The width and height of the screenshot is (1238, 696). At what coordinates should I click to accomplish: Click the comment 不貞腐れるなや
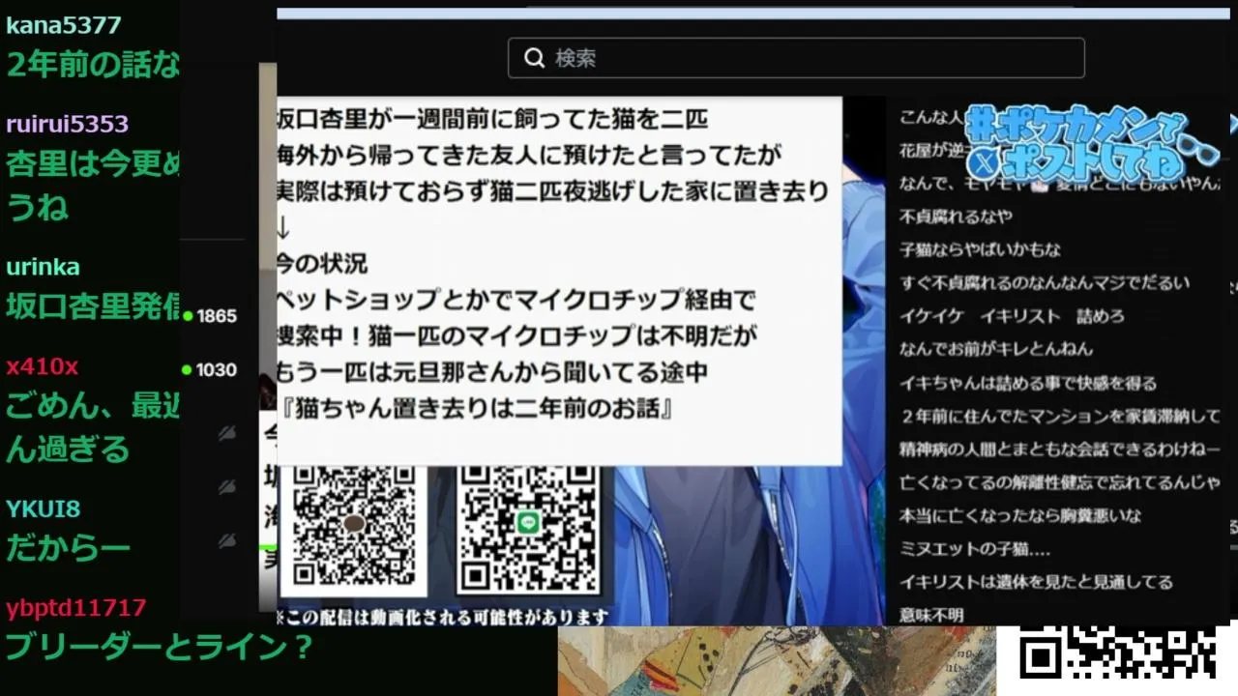[x=956, y=216]
